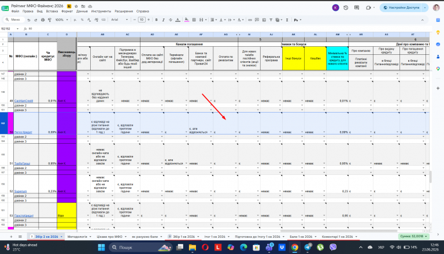Open all comments speech bubble icon
Image resolution: width=444 pixels, height=254 pixels.
pos(357,8)
